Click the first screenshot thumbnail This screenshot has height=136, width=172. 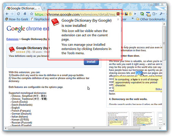click(118, 119)
